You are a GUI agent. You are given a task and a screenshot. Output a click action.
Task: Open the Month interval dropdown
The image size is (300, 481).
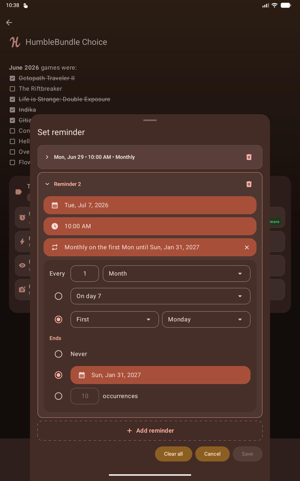click(x=176, y=274)
